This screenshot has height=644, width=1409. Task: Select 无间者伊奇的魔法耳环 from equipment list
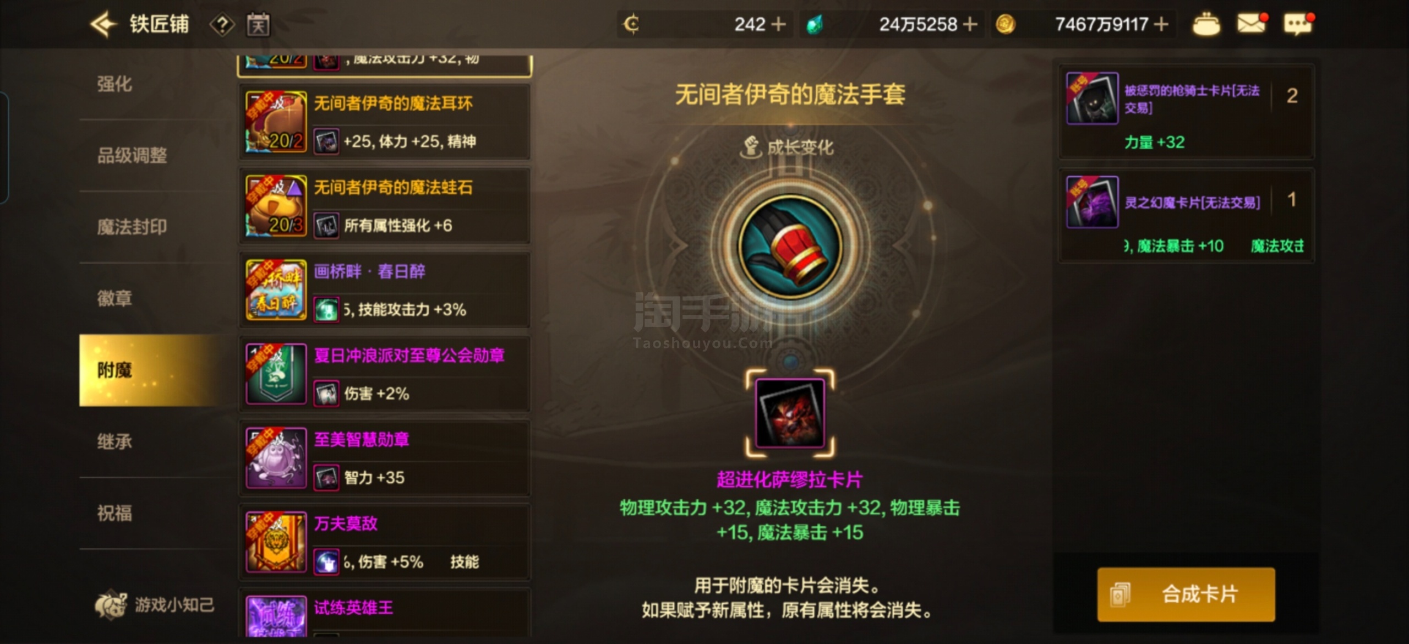pyautogui.click(x=384, y=122)
